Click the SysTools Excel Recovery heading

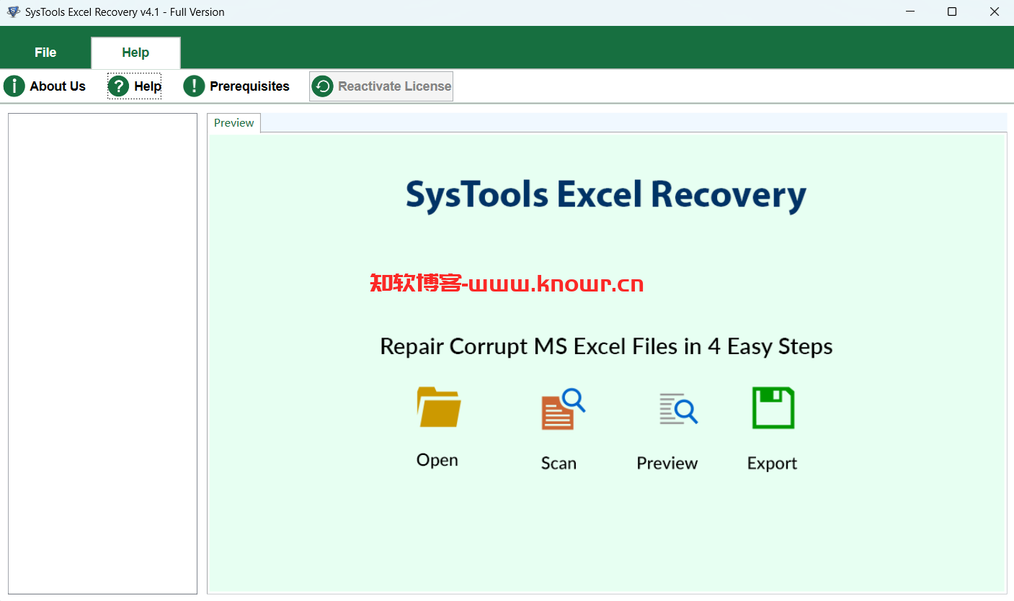606,195
